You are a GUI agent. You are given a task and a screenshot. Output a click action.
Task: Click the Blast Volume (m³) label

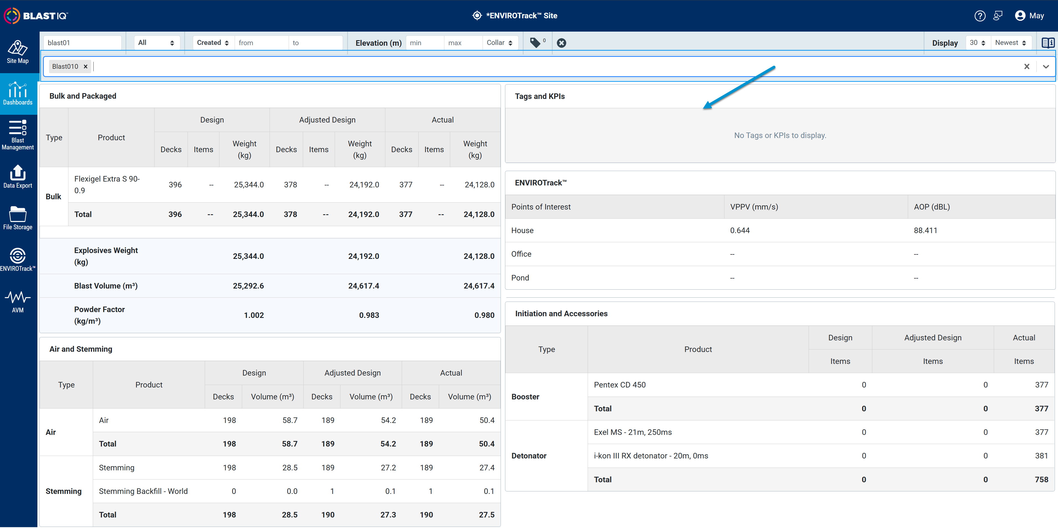(106, 285)
